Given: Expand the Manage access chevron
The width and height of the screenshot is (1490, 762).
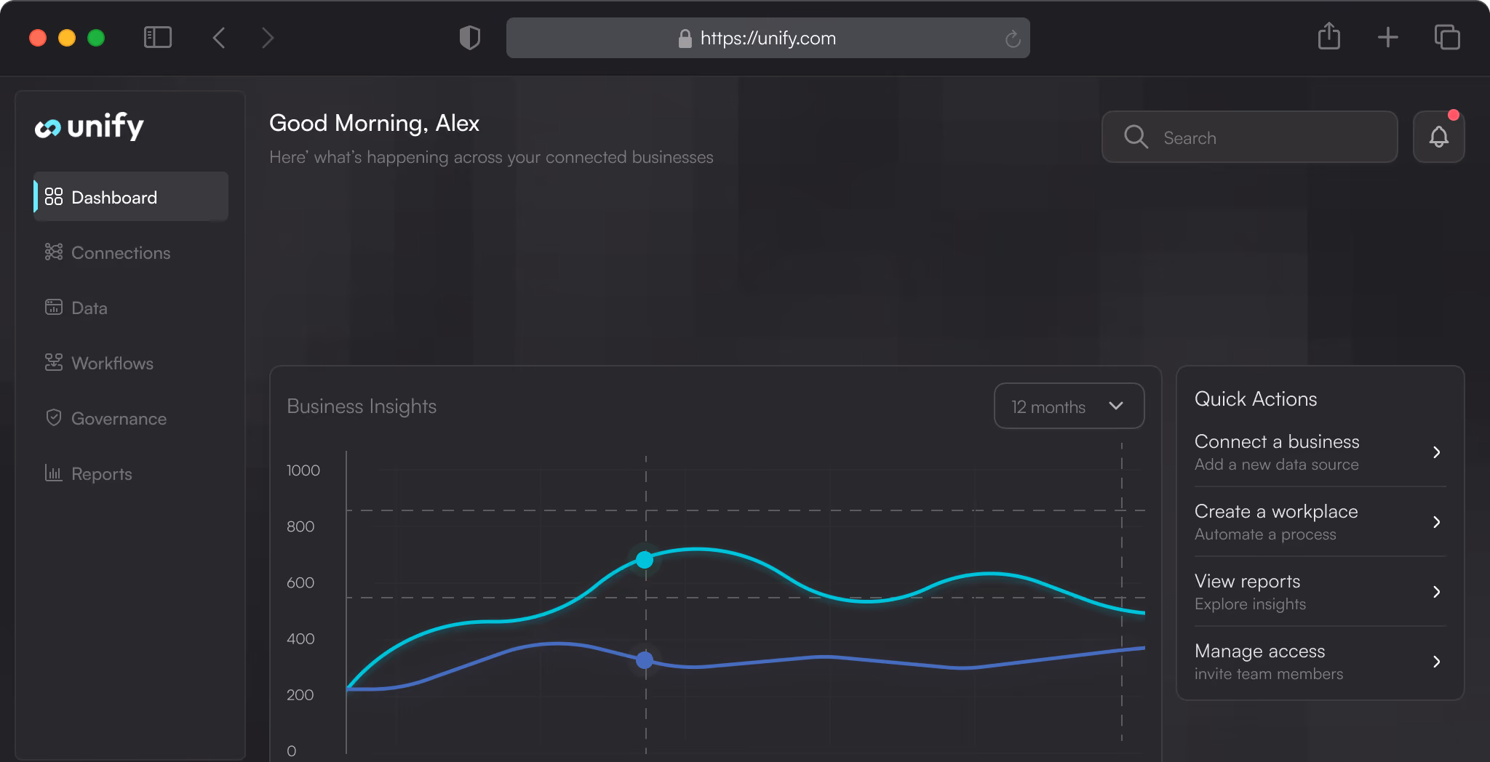Looking at the screenshot, I should click(1436, 662).
